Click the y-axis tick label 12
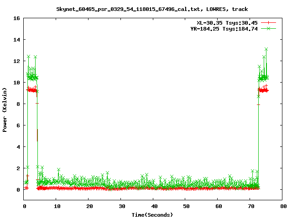292x219 pixels. pos(16,61)
